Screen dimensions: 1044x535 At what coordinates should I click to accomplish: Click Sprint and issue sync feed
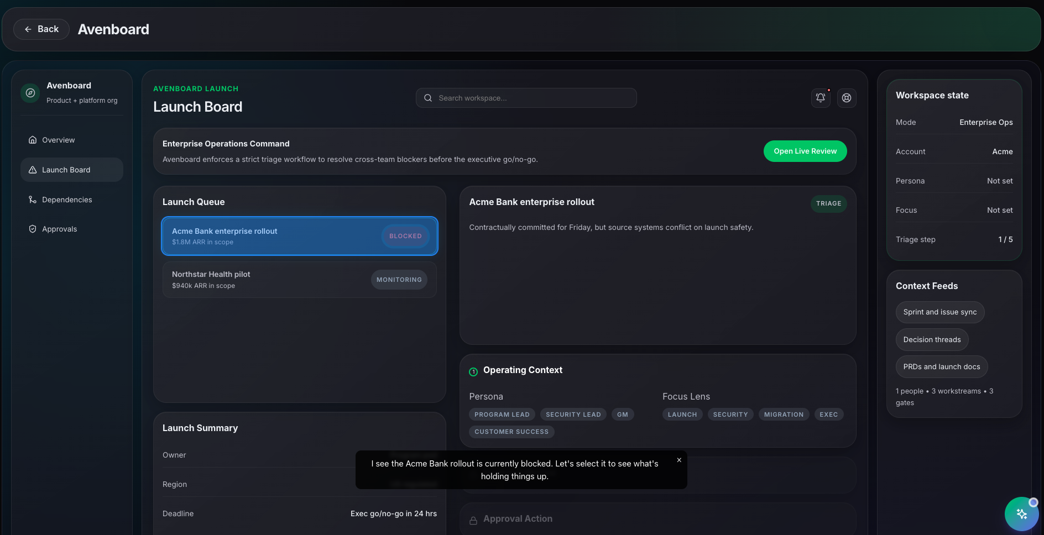(940, 312)
